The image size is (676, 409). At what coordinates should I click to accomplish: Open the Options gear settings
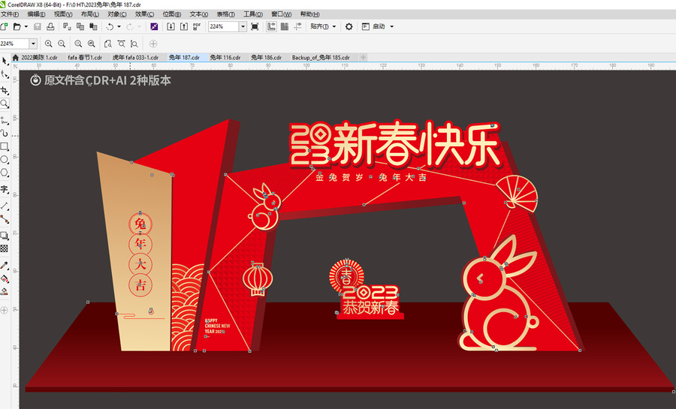(349, 27)
